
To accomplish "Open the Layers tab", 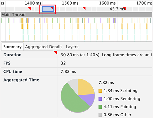I will 72,47.
